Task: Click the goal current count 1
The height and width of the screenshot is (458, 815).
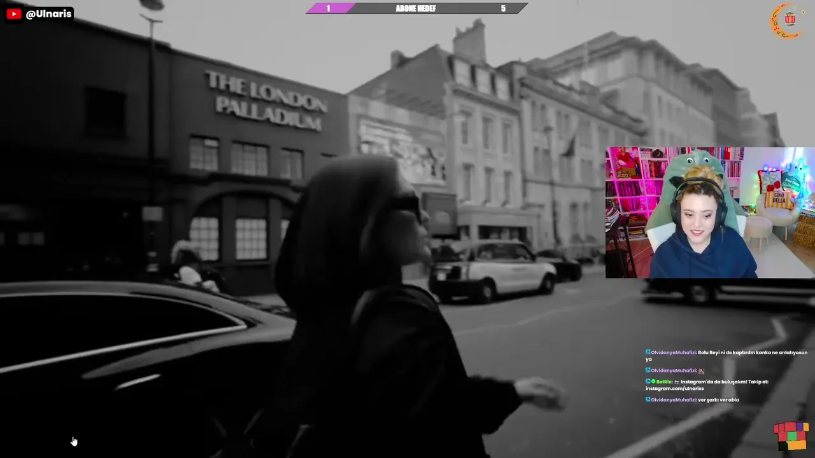Action: point(329,8)
